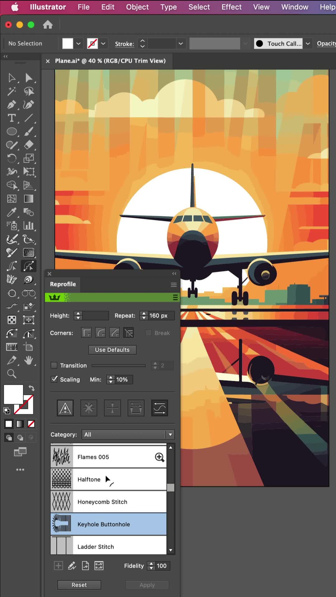Expand the tools panel double chevron
Image resolution: width=336 pixels, height=597 pixels.
[6, 57]
